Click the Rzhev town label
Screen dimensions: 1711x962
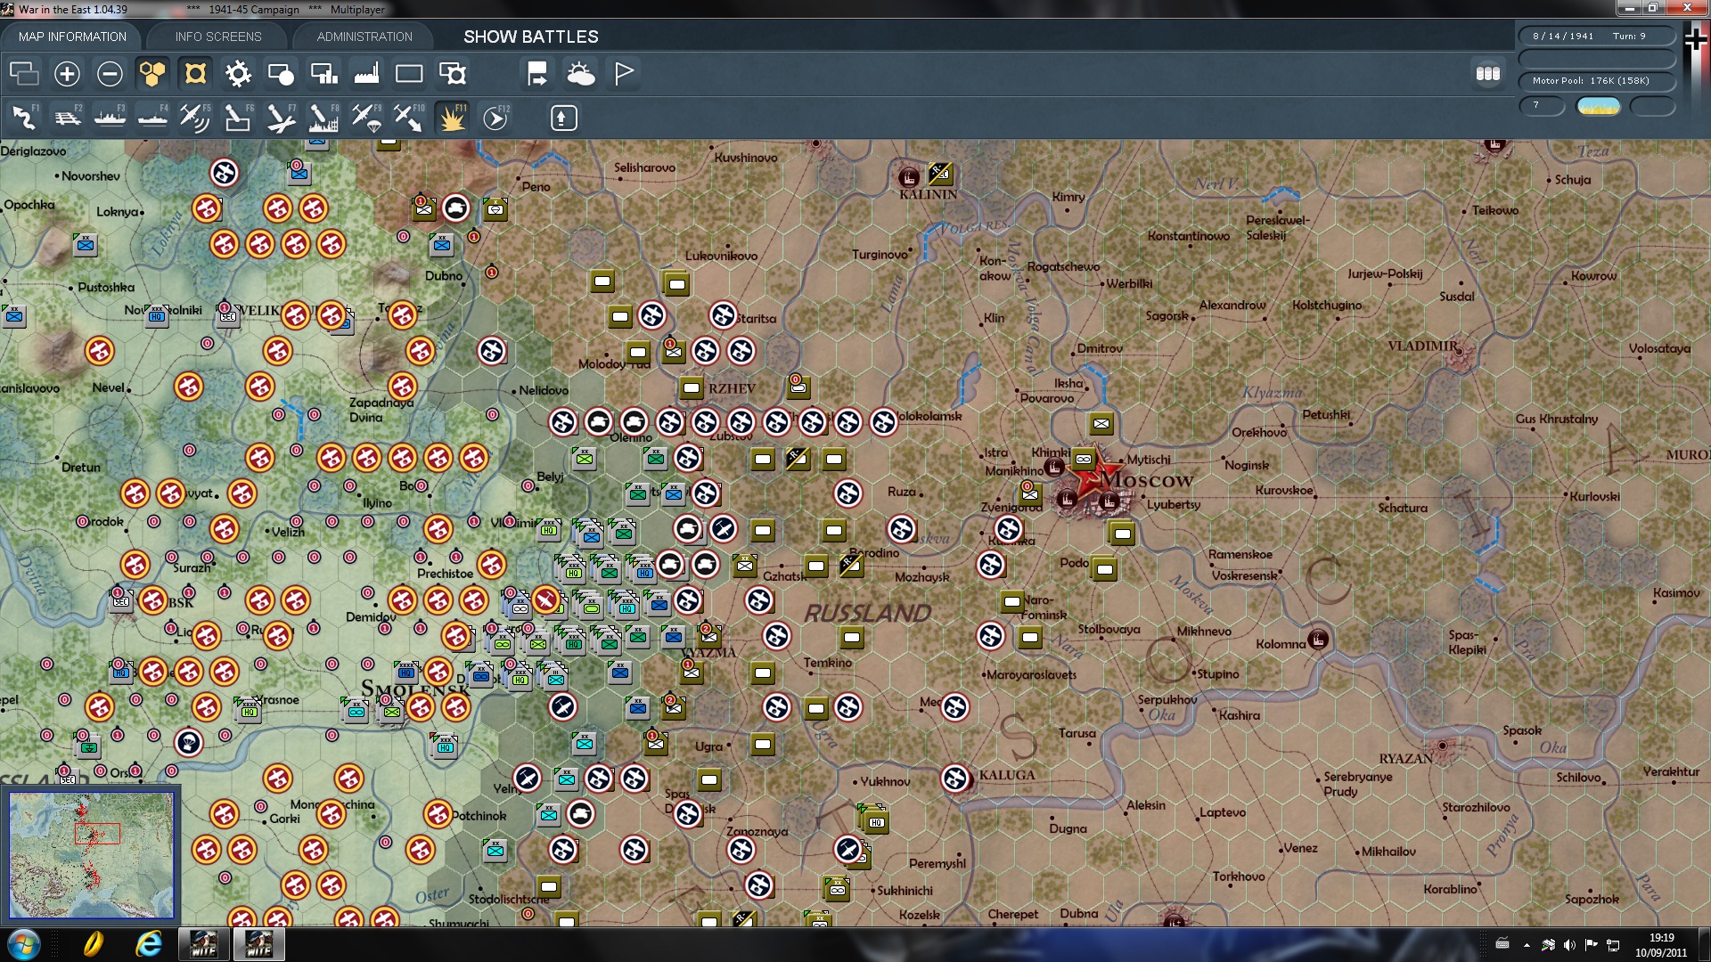click(x=732, y=388)
